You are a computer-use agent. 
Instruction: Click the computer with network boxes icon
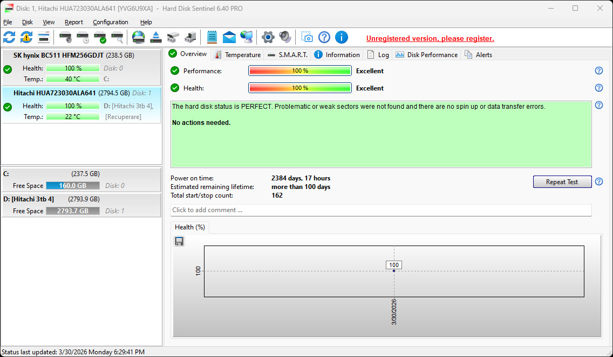190,38
